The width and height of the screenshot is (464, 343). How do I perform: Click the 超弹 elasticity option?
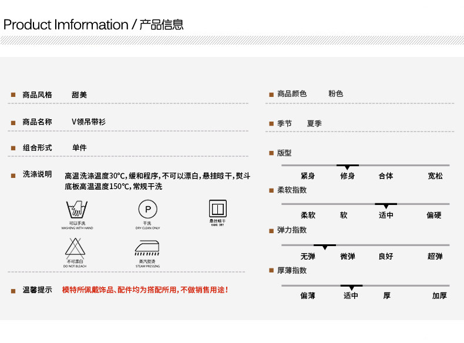(x=435, y=256)
